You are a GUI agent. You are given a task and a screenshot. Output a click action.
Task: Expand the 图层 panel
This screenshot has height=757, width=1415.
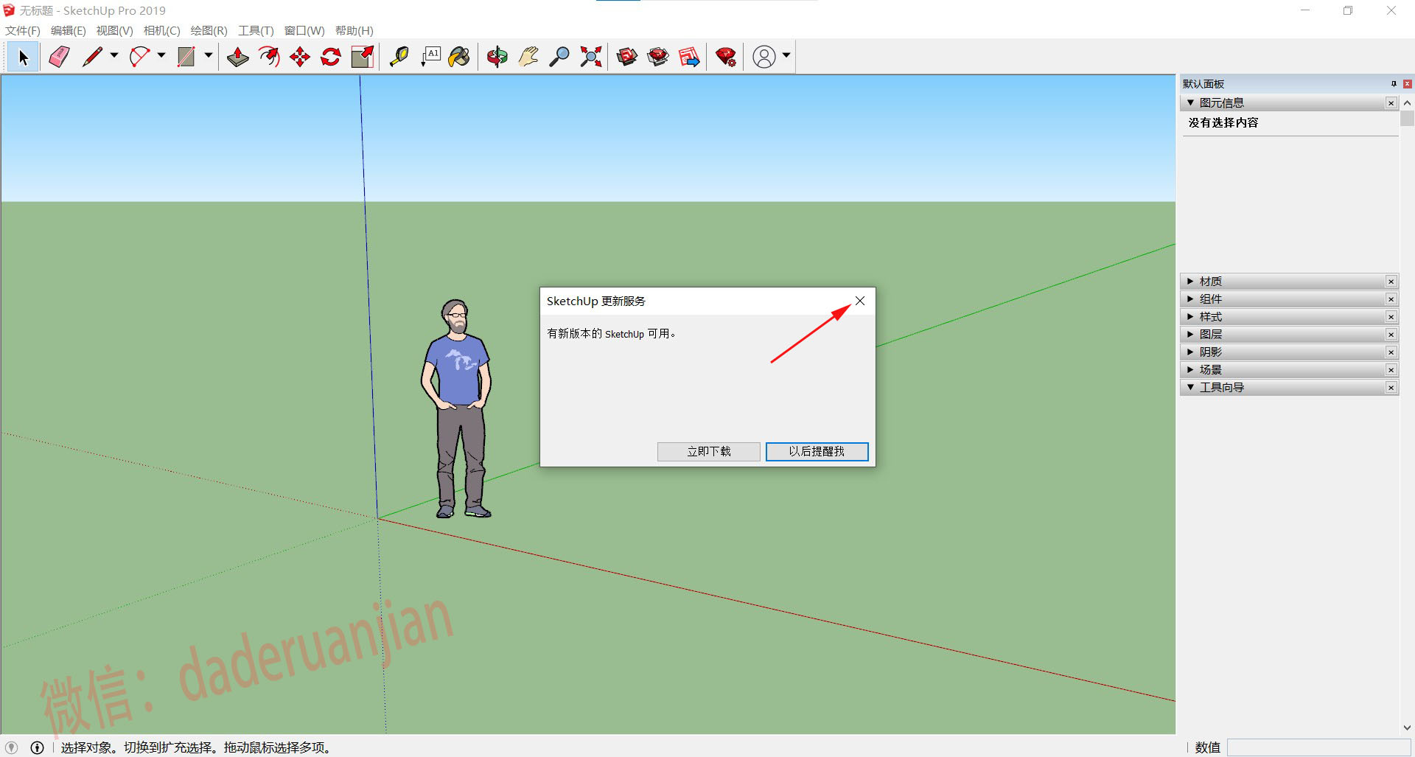[x=1190, y=334]
